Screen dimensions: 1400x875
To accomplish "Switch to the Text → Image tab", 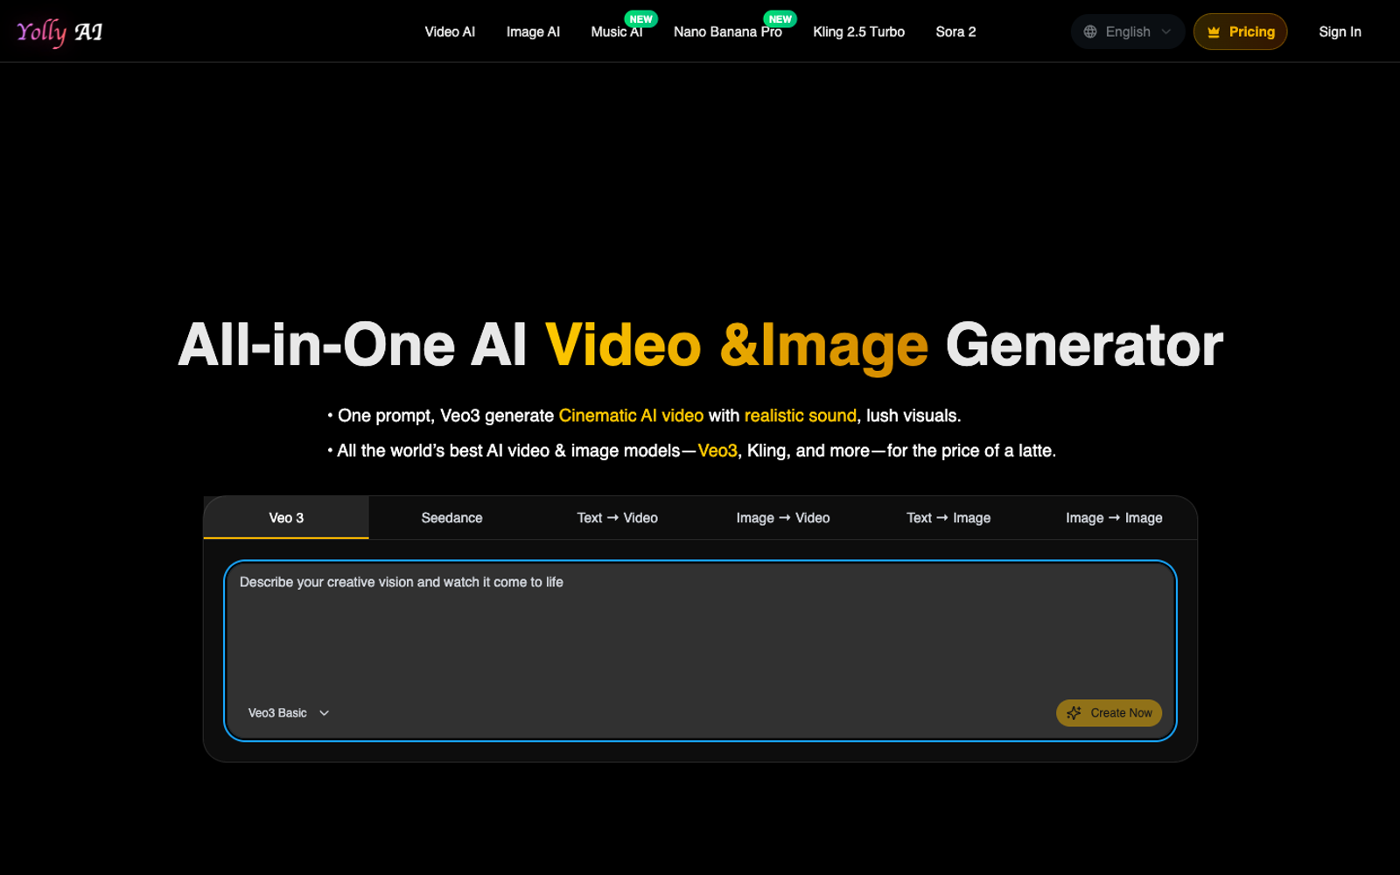I will [948, 518].
